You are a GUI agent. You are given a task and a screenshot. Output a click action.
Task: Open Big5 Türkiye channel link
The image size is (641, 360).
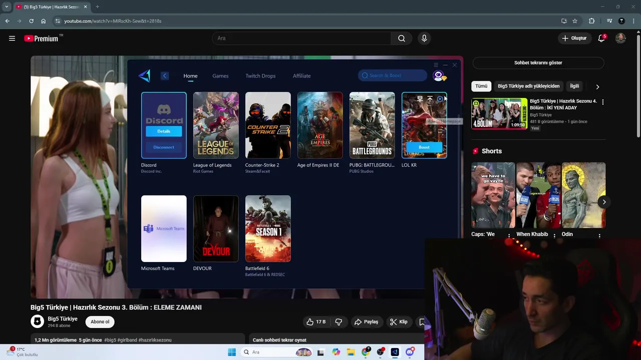[63, 318]
